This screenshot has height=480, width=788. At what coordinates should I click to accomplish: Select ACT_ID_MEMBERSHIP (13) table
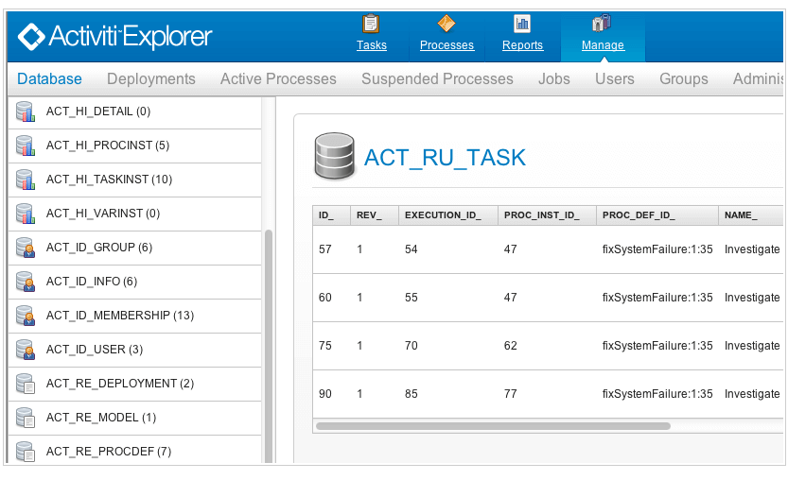point(134,316)
